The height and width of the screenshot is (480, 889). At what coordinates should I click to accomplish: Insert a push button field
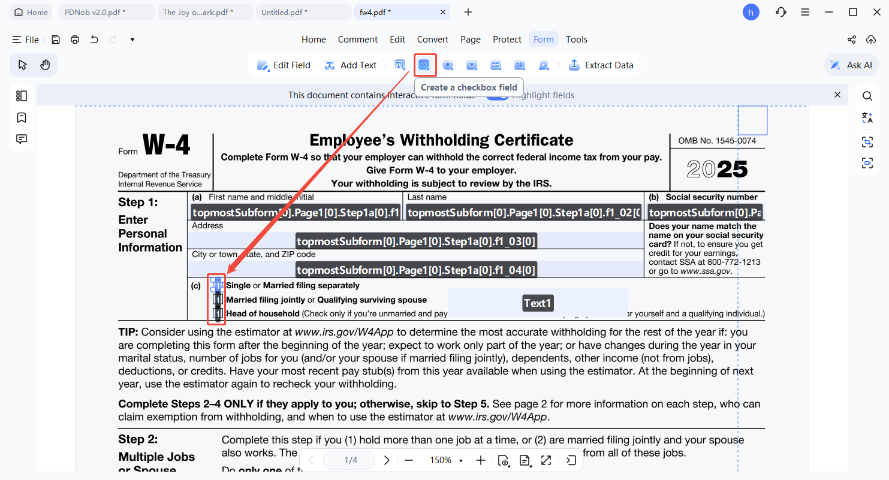(x=520, y=65)
